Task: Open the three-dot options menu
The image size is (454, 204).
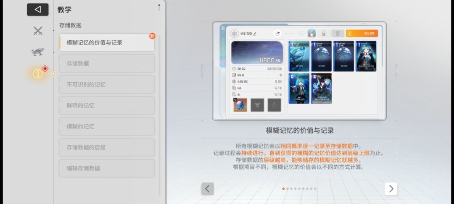Action: click(x=159, y=8)
